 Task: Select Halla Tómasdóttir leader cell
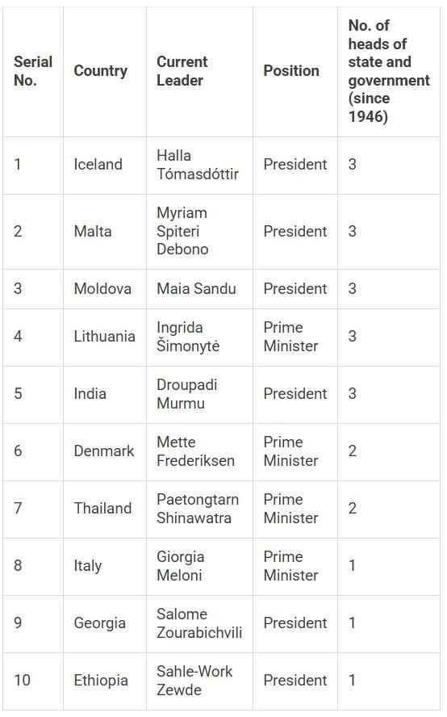click(x=198, y=165)
